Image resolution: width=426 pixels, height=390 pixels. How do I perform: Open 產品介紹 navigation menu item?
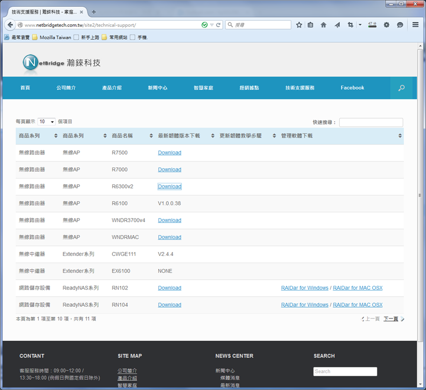tap(112, 88)
